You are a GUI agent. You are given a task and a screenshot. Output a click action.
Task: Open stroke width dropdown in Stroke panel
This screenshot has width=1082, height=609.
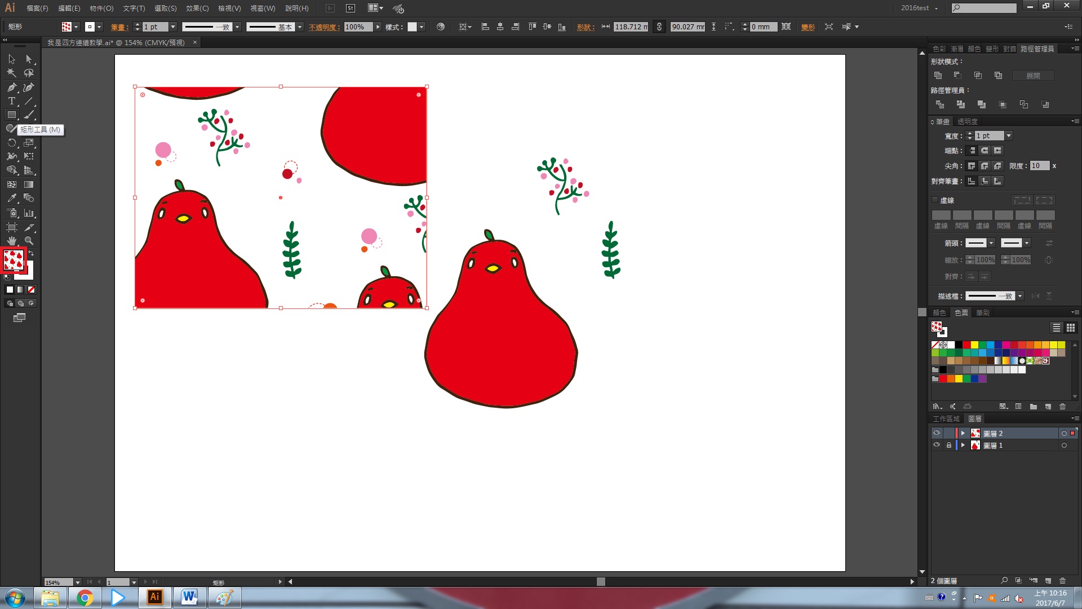[x=1009, y=136]
